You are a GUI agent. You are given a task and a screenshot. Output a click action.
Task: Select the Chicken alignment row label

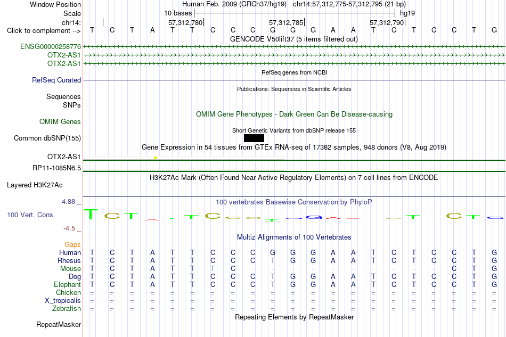(68, 292)
